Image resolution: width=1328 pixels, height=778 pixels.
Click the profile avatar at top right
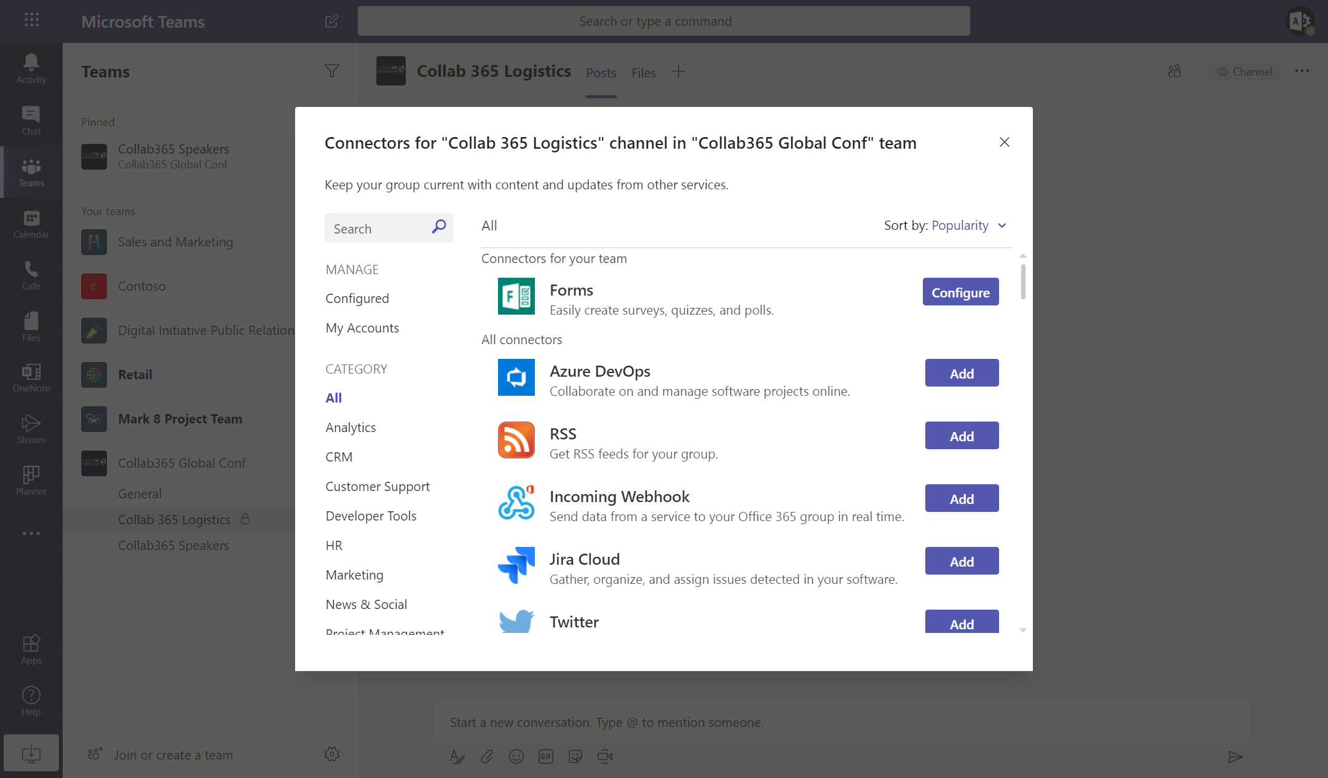[x=1300, y=22]
